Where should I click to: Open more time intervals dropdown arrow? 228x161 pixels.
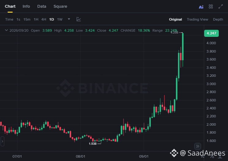[69, 19]
